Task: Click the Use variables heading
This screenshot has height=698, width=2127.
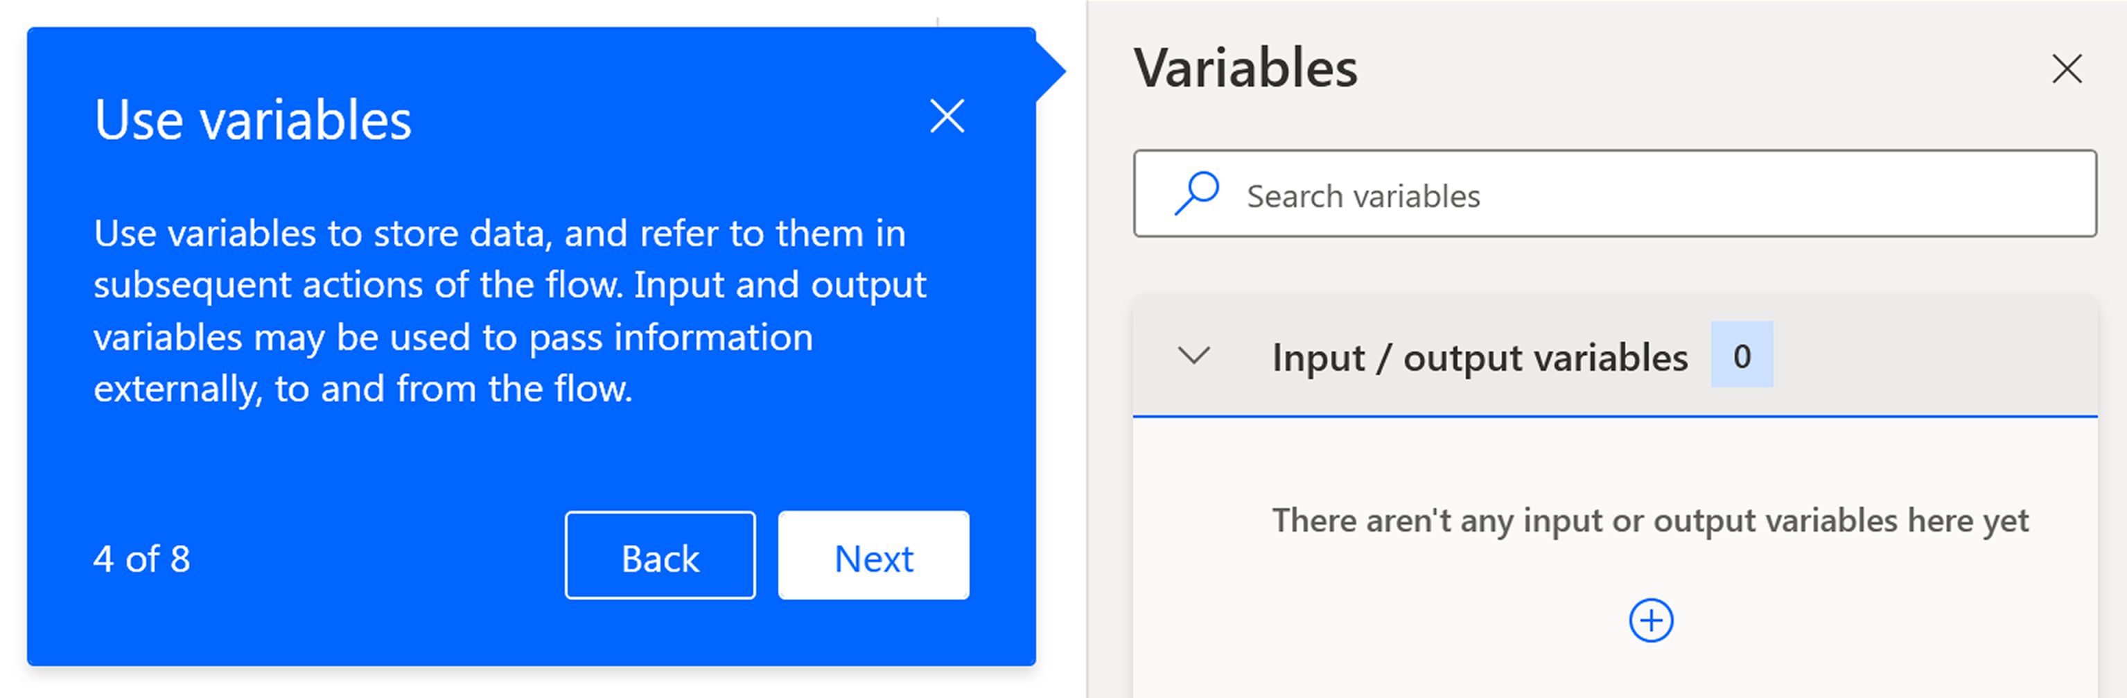Action: (253, 121)
